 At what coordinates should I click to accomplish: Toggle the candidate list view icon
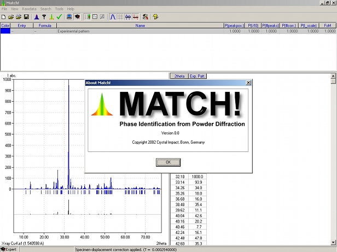coord(88,17)
